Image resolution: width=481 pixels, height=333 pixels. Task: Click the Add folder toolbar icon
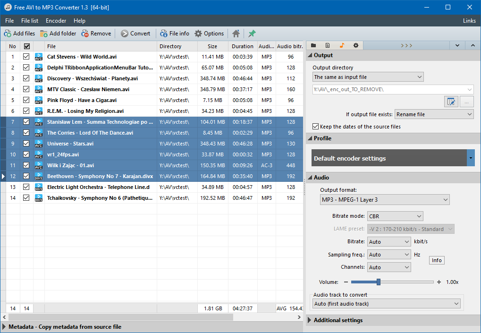(44, 34)
